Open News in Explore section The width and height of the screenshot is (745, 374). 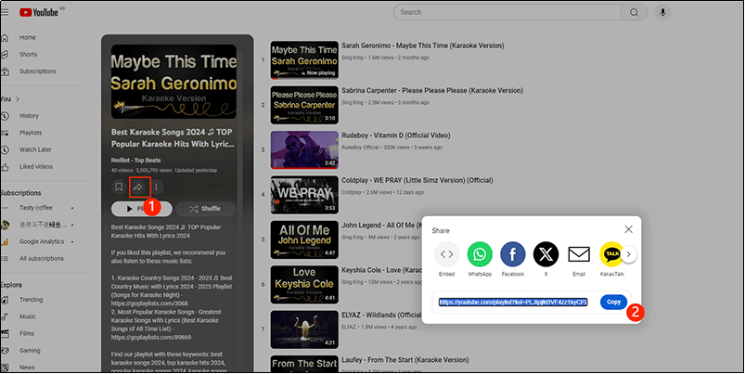pyautogui.click(x=27, y=368)
